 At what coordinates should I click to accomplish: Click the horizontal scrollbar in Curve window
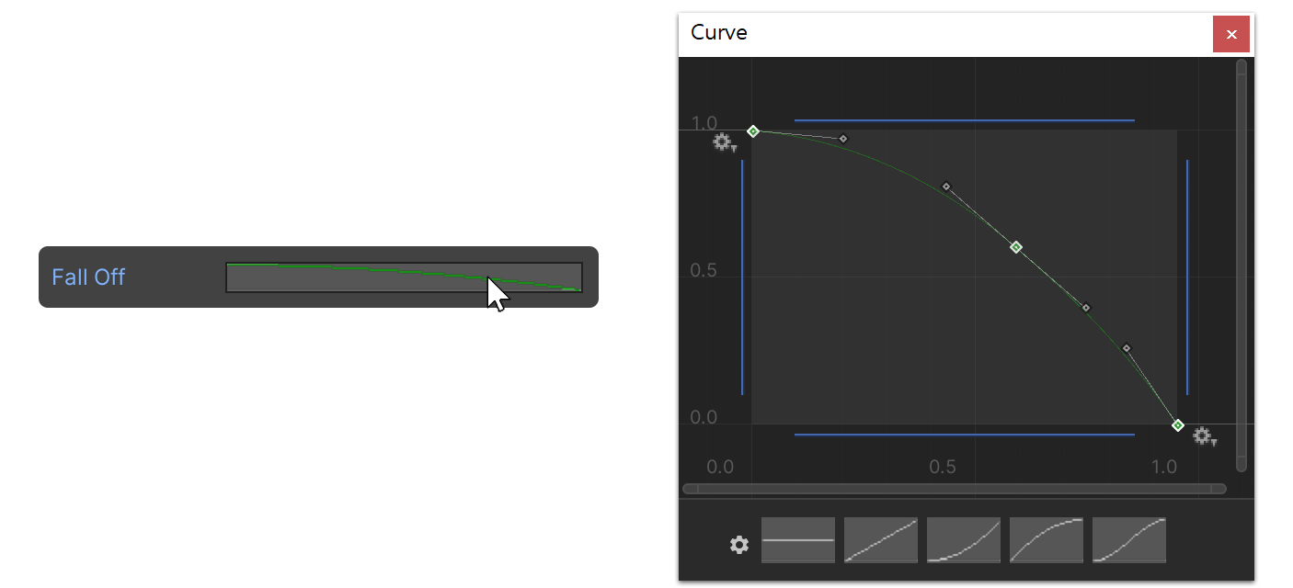coord(954,489)
